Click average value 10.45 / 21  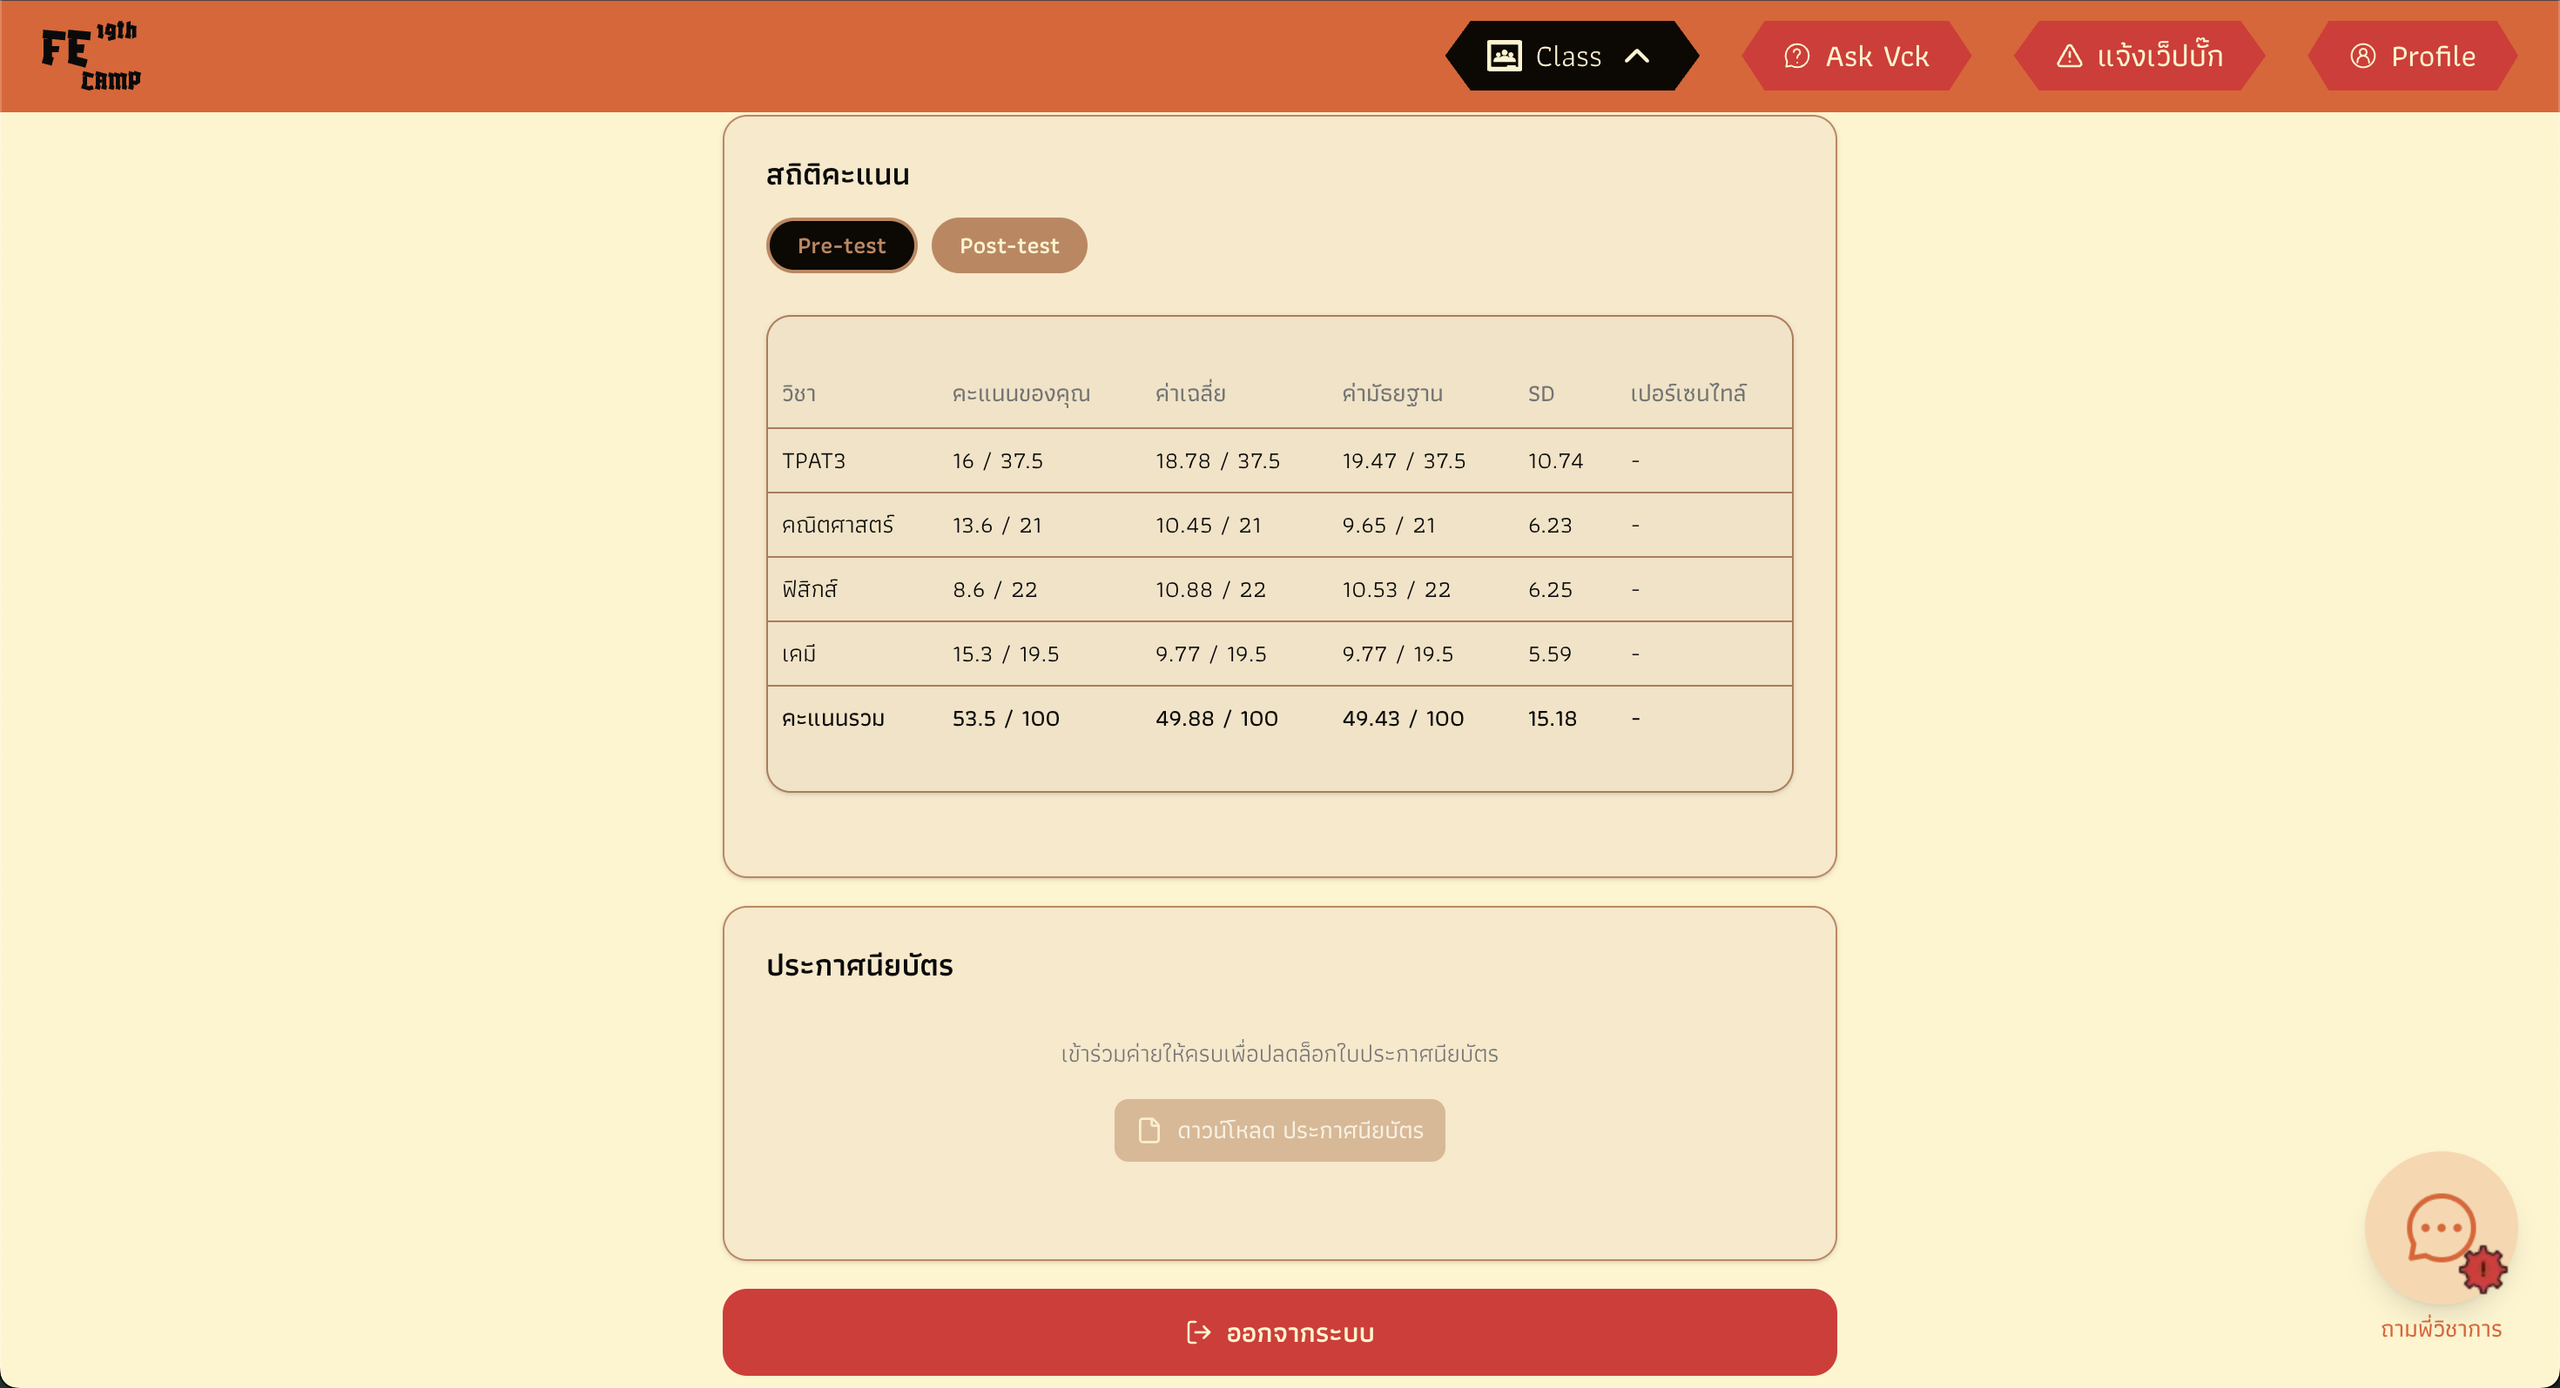[x=1208, y=526]
